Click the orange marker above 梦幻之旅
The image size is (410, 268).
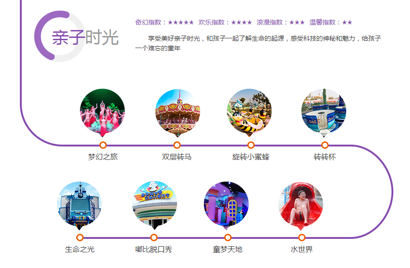[x=103, y=145]
